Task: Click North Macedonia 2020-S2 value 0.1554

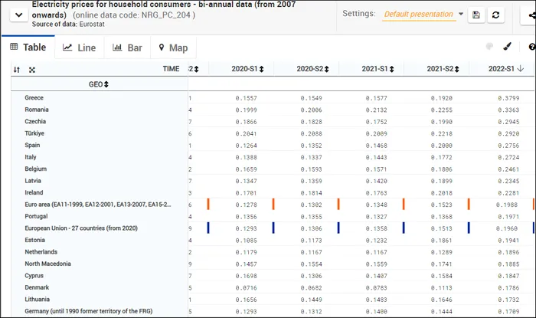Action: [x=311, y=264]
